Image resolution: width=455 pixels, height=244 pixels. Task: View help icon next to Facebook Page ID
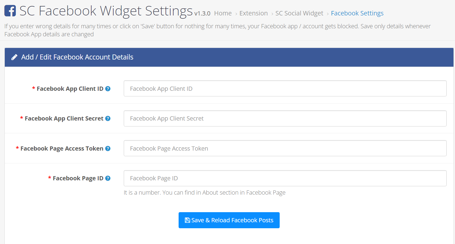[x=108, y=178]
